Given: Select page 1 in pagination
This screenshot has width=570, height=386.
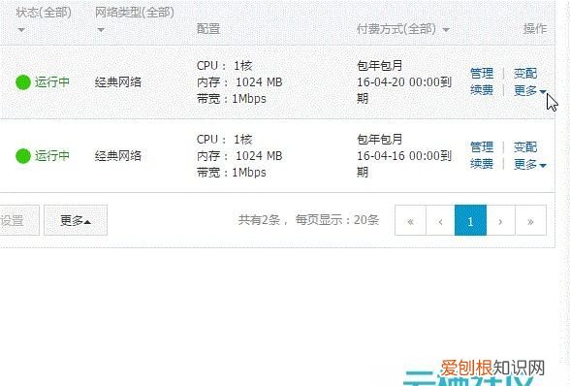Looking at the screenshot, I should pos(470,220).
